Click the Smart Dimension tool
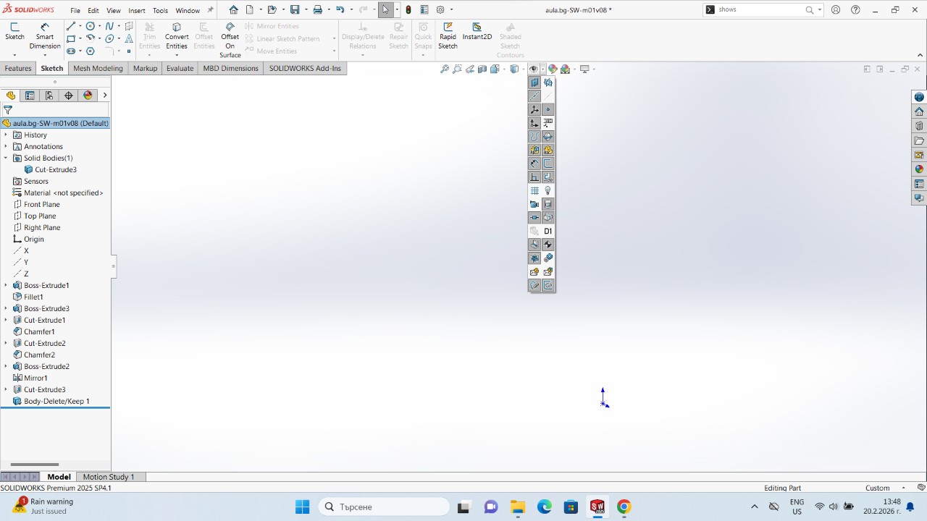Screen dimensions: 927x521 (45, 36)
